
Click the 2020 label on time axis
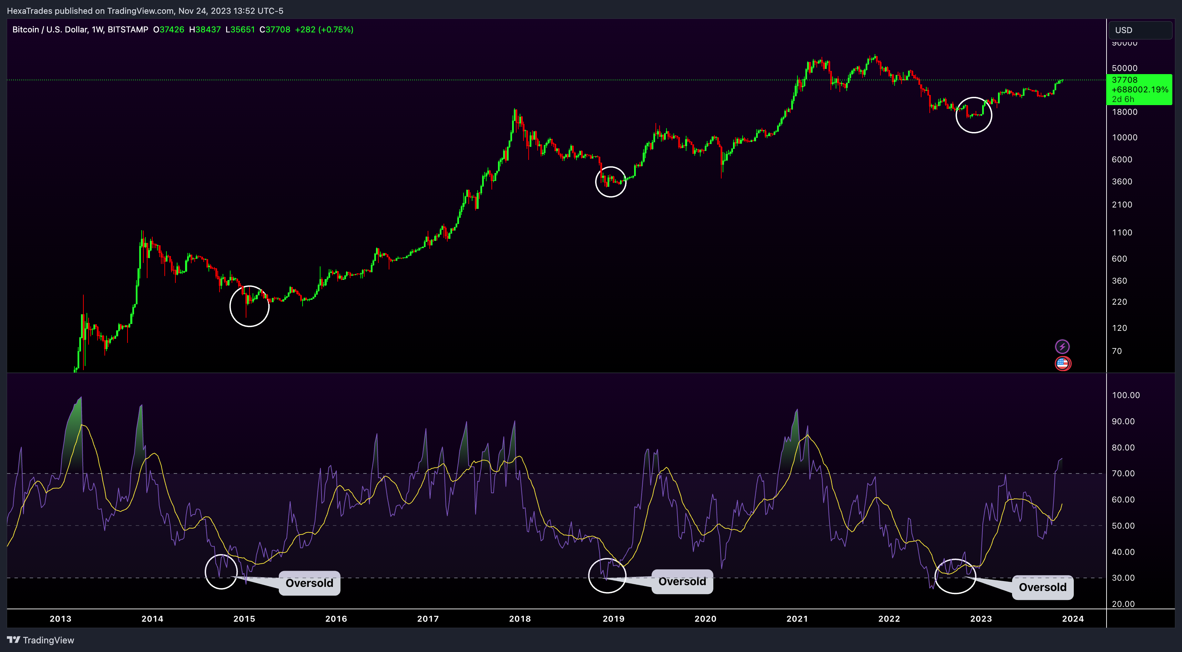point(705,619)
